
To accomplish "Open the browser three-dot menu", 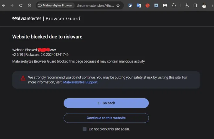I will (213, 6).
